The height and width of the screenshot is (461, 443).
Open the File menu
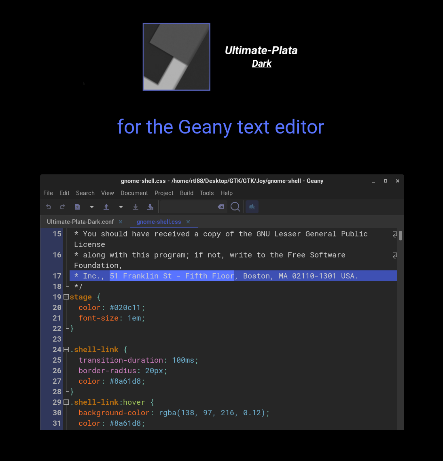(48, 193)
